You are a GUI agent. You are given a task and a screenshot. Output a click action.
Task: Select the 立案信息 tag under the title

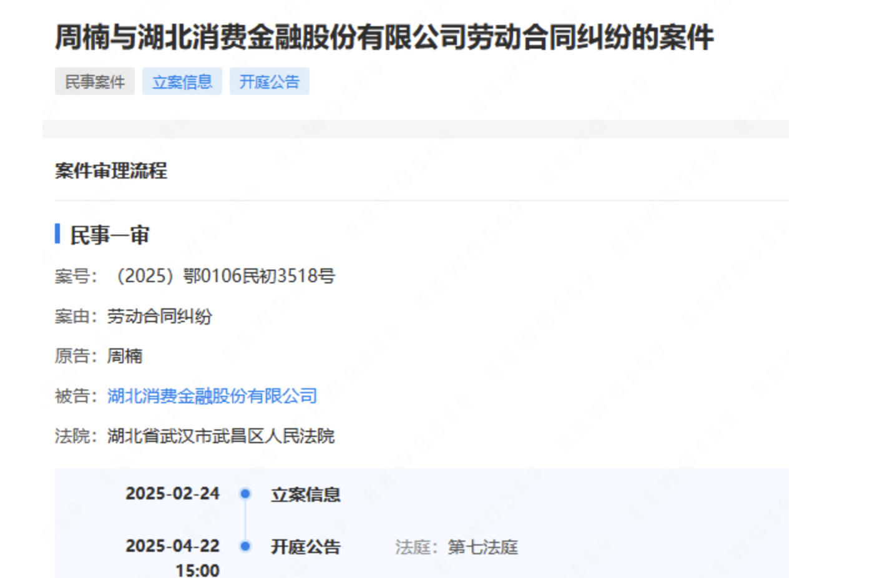(182, 82)
